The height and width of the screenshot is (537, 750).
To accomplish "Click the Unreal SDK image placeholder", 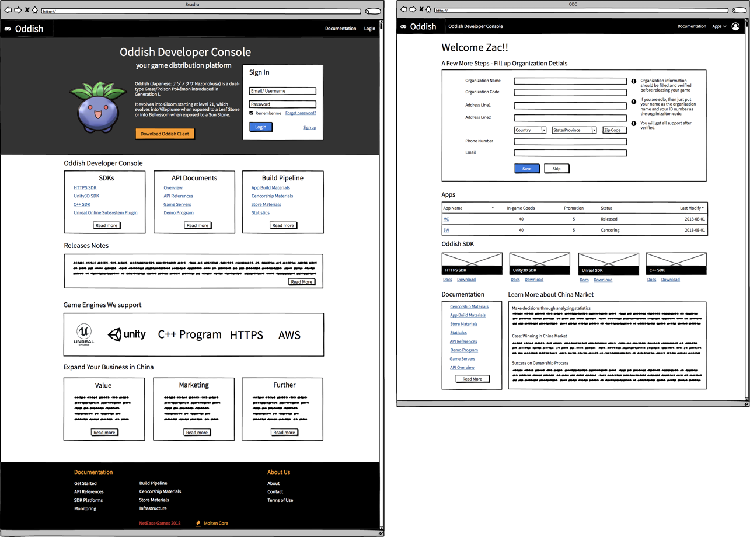I will [x=608, y=264].
